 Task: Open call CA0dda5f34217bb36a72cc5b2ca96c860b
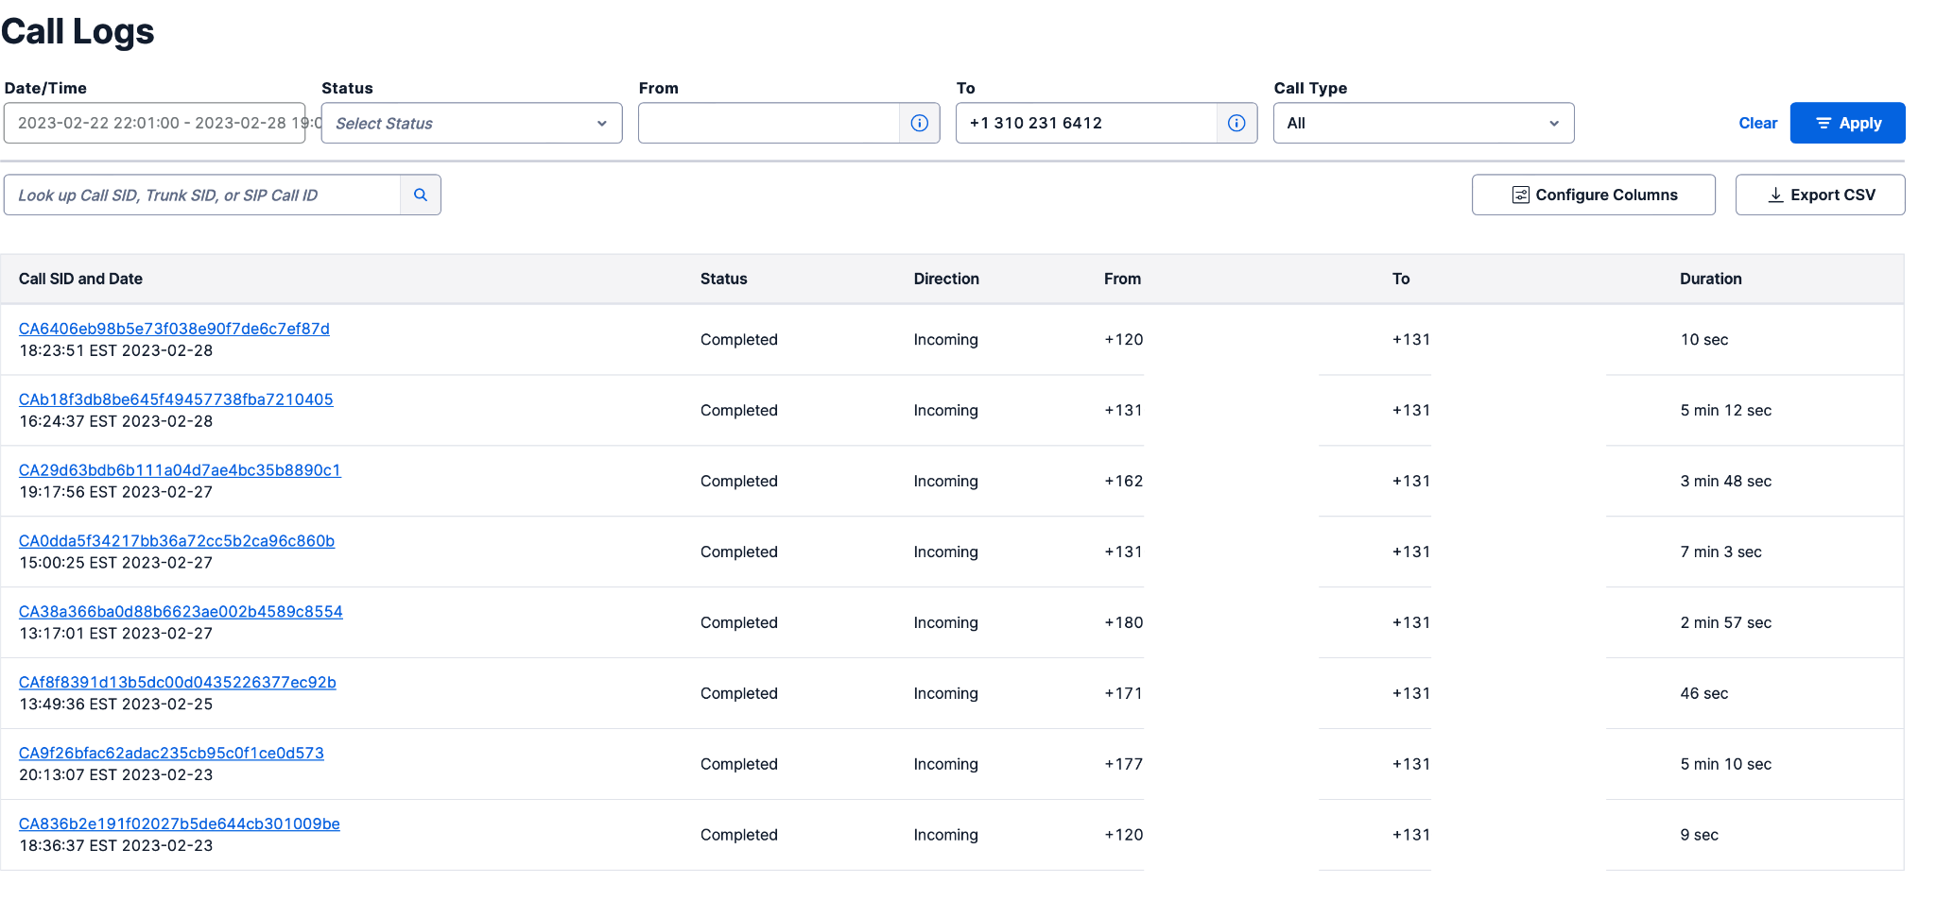tap(177, 541)
